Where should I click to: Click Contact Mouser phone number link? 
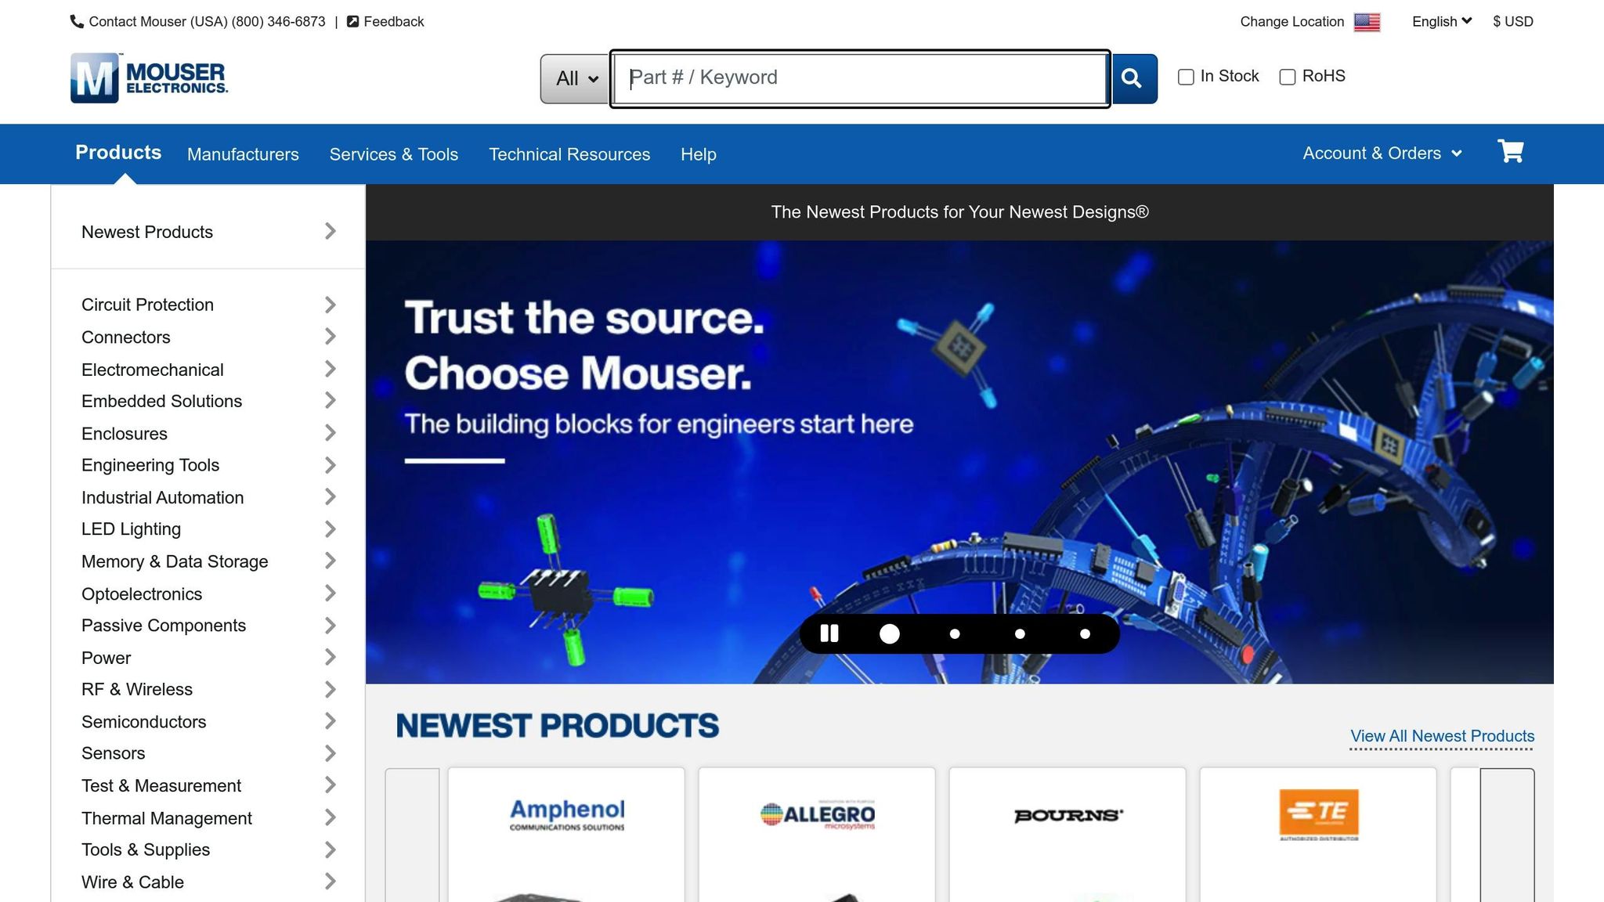pos(207,22)
